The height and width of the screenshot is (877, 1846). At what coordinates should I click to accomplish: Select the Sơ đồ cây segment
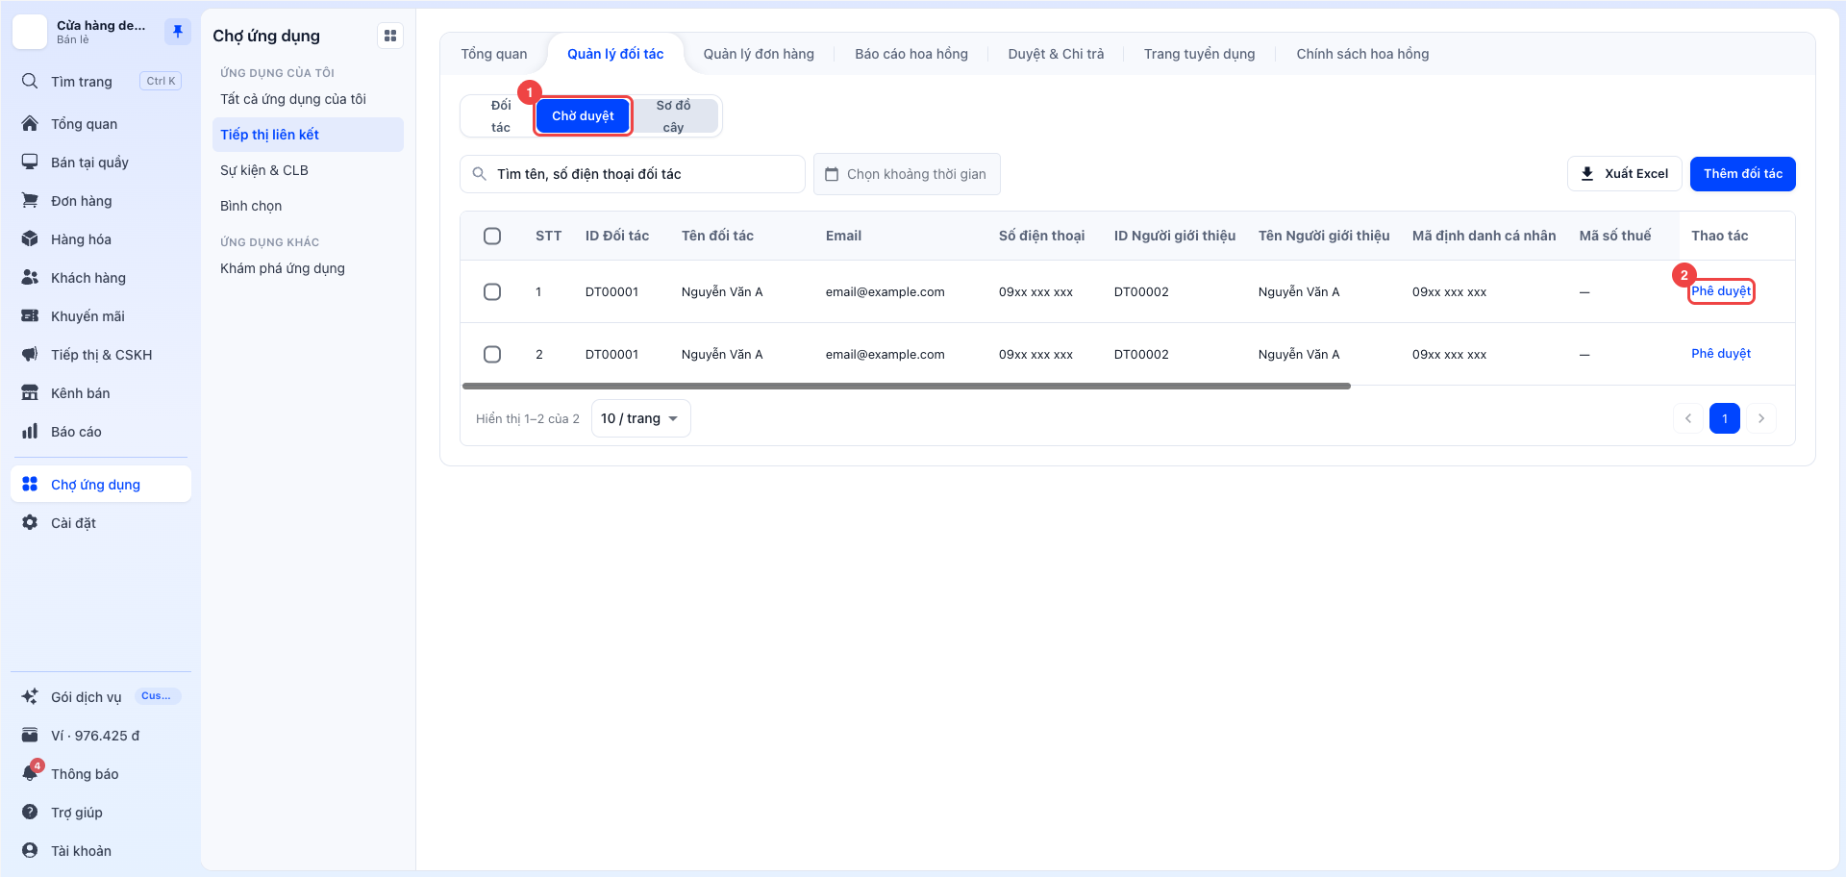[x=674, y=116]
